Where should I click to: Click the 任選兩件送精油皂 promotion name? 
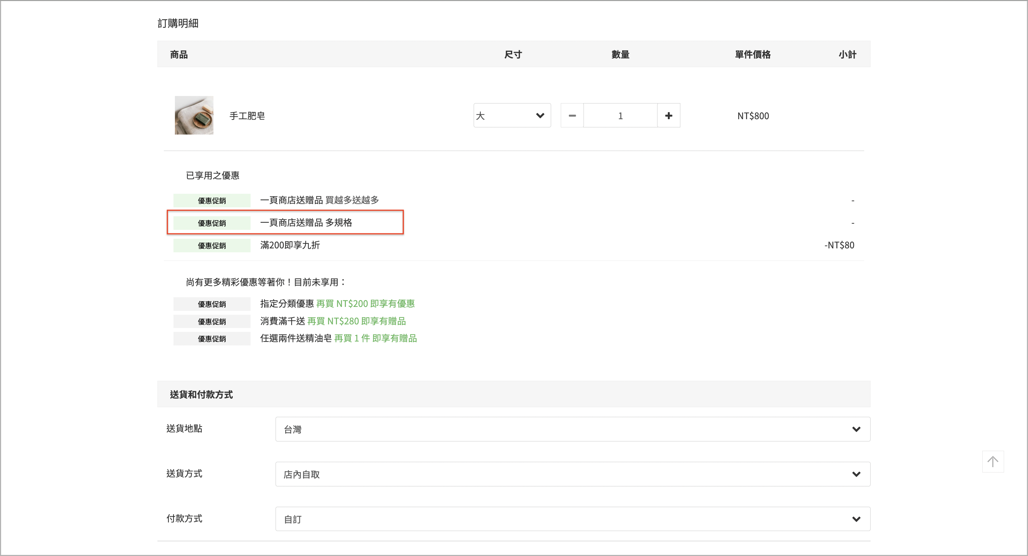[296, 338]
